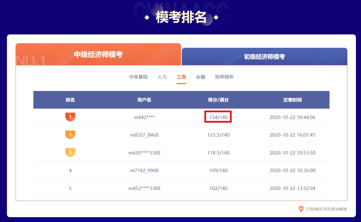Click the active 工商 tab

pos(181,77)
